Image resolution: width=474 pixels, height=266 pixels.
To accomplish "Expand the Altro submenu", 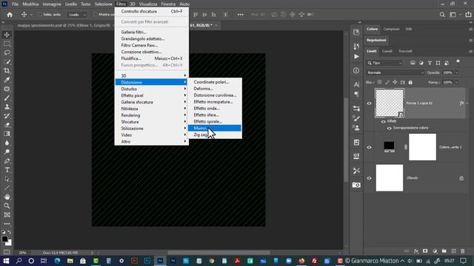I will (152, 142).
